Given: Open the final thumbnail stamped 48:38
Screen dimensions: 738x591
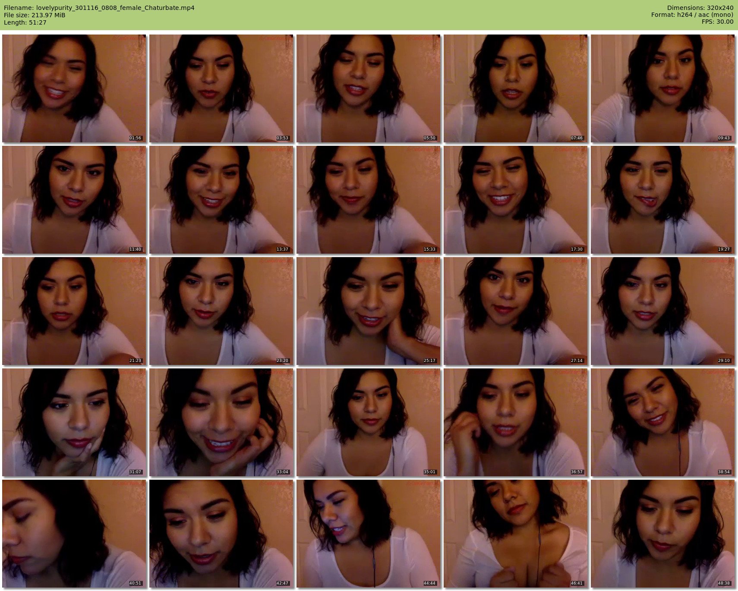Looking at the screenshot, I should coord(663,534).
